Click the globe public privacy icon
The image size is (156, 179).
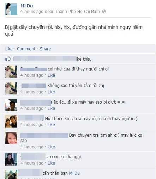click(x=104, y=11)
